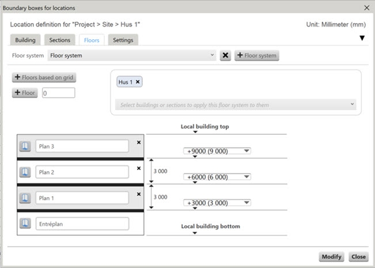Click the Local building top label
This screenshot has width=375, height=268.
[x=204, y=127]
